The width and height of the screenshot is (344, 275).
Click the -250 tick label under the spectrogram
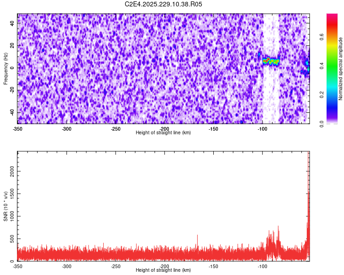point(116,129)
